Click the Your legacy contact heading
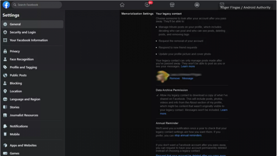This screenshot has width=277, height=156. tap(169, 14)
